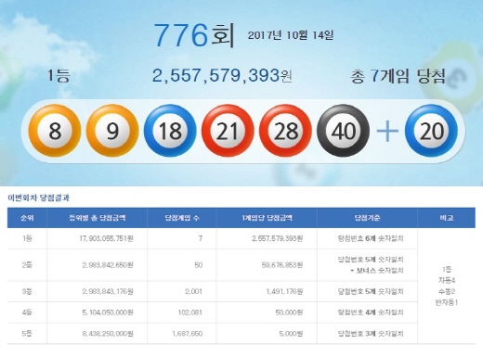Click the orange ball number 8
483x357 pixels.
55,131
